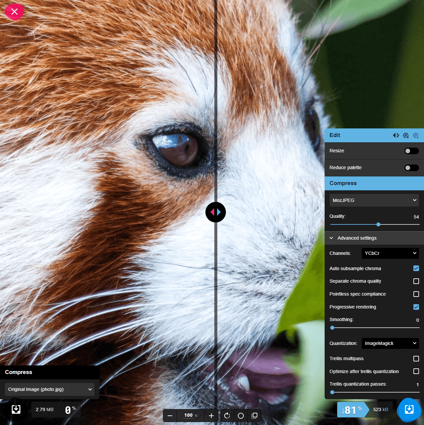
Task: Click the Trellis quantization passes slider handle
Action: pos(332,392)
